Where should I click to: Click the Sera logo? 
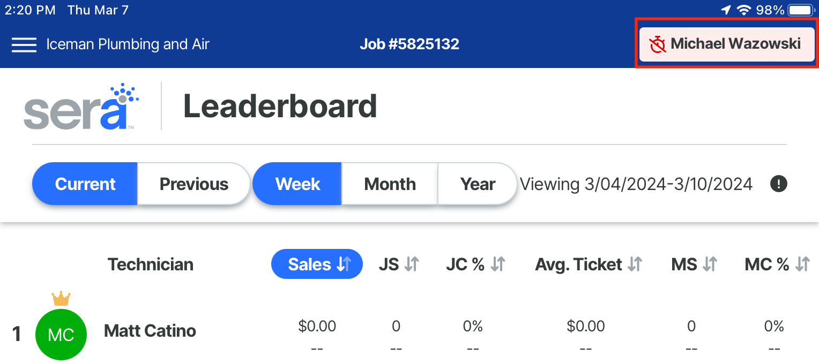81,107
